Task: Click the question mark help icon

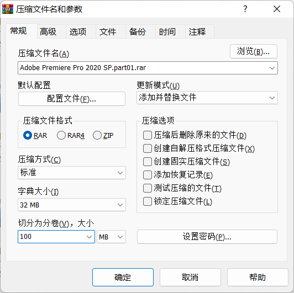Action: 245,9
